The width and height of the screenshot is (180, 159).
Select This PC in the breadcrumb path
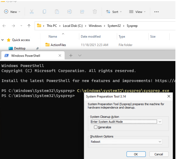click(x=52, y=26)
